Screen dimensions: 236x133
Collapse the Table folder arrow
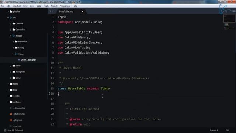13,54
